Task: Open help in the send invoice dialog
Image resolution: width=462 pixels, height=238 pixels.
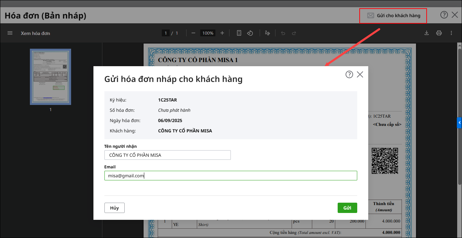Action: tap(349, 74)
